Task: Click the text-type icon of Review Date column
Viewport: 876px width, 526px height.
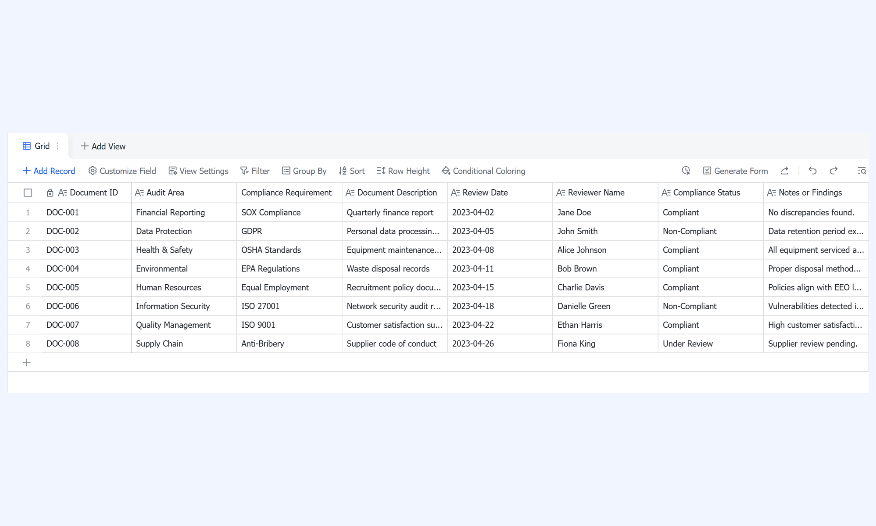Action: (456, 192)
